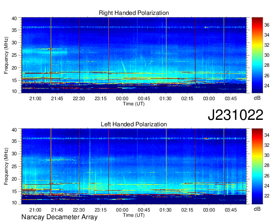
Task: Click the "Left Handed Polarization" plot title
Action: point(134,124)
